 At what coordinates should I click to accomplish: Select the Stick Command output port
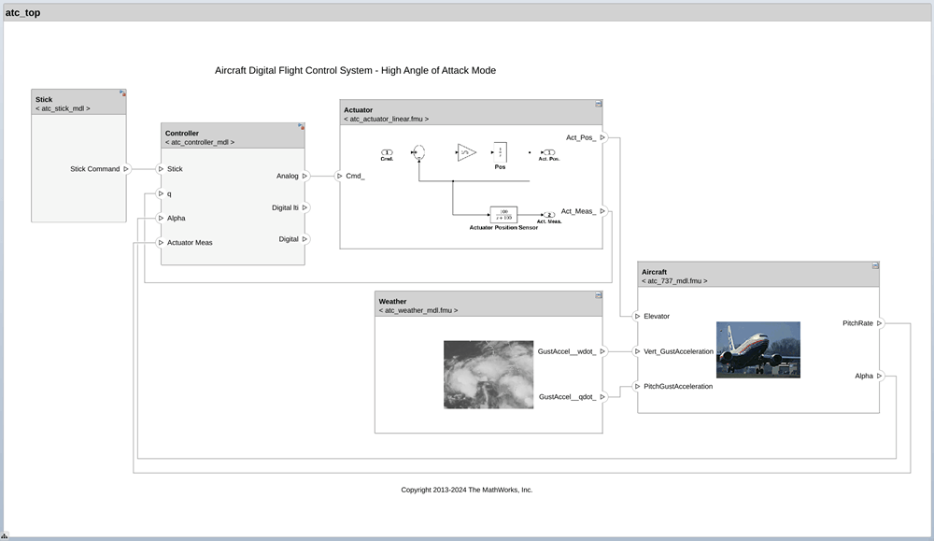pos(126,169)
